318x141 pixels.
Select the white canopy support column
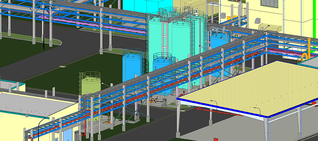pyautogui.click(x=178, y=120)
